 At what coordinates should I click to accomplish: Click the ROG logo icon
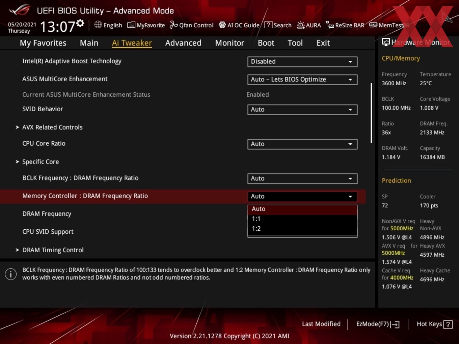[19, 10]
